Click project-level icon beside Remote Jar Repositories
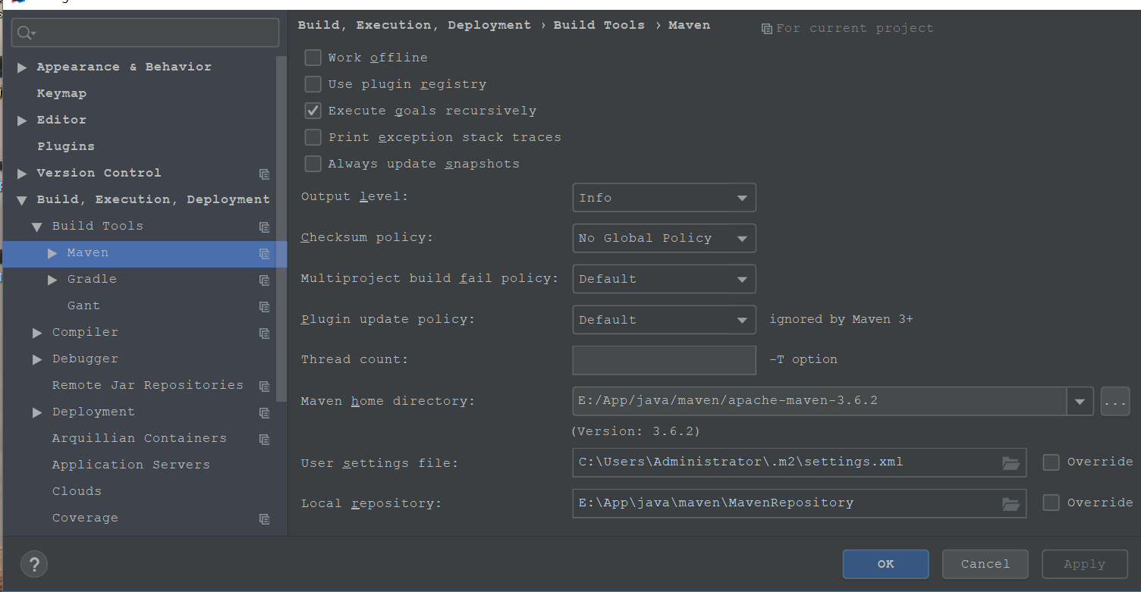1141x592 pixels. coord(264,386)
